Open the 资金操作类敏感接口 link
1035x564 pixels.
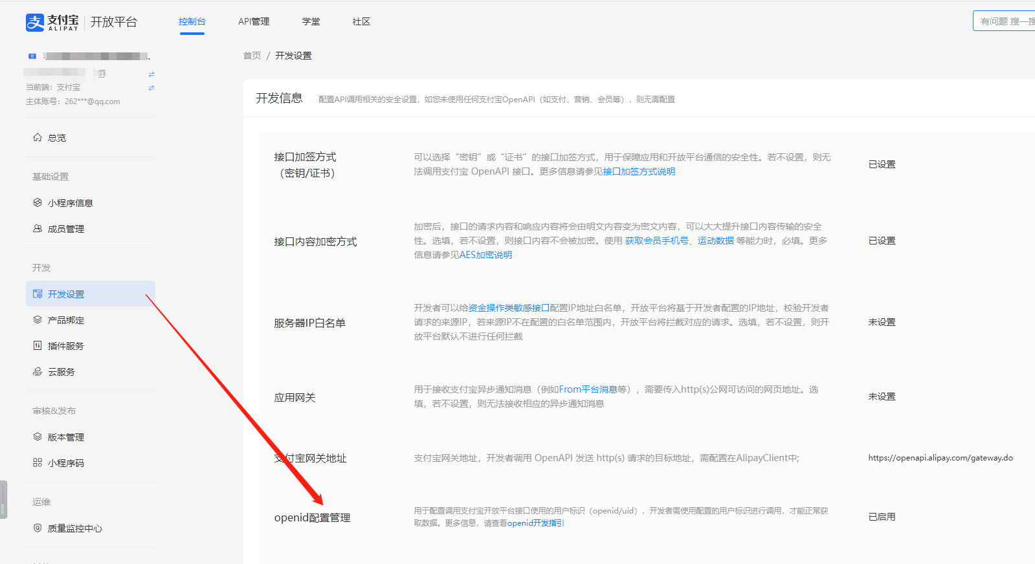[x=509, y=308]
